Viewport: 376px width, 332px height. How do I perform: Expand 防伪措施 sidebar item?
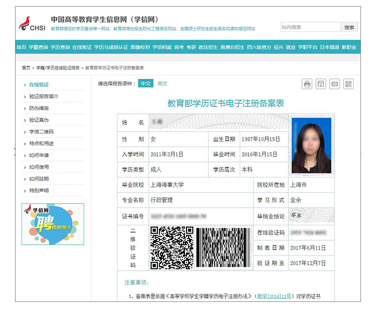39,108
